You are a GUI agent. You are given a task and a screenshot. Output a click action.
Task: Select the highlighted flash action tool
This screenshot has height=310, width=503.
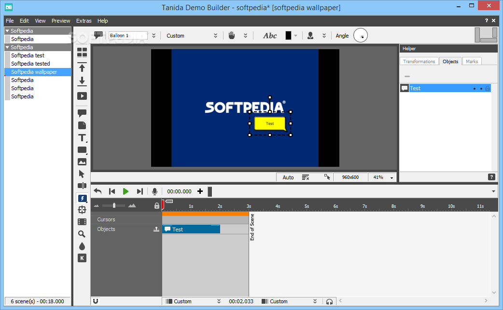[x=82, y=199]
